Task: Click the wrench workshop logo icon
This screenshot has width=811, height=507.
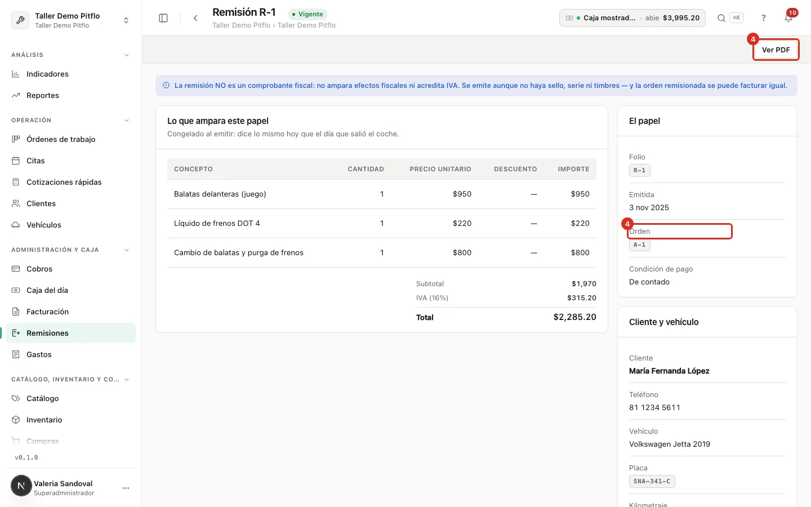Action: (20, 20)
